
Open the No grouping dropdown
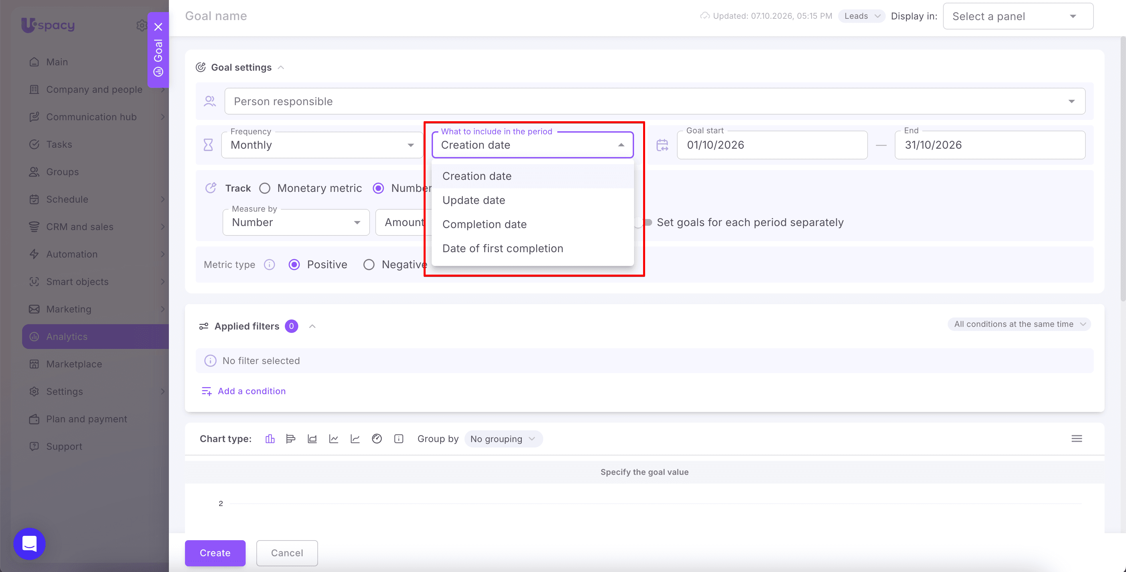coord(503,439)
